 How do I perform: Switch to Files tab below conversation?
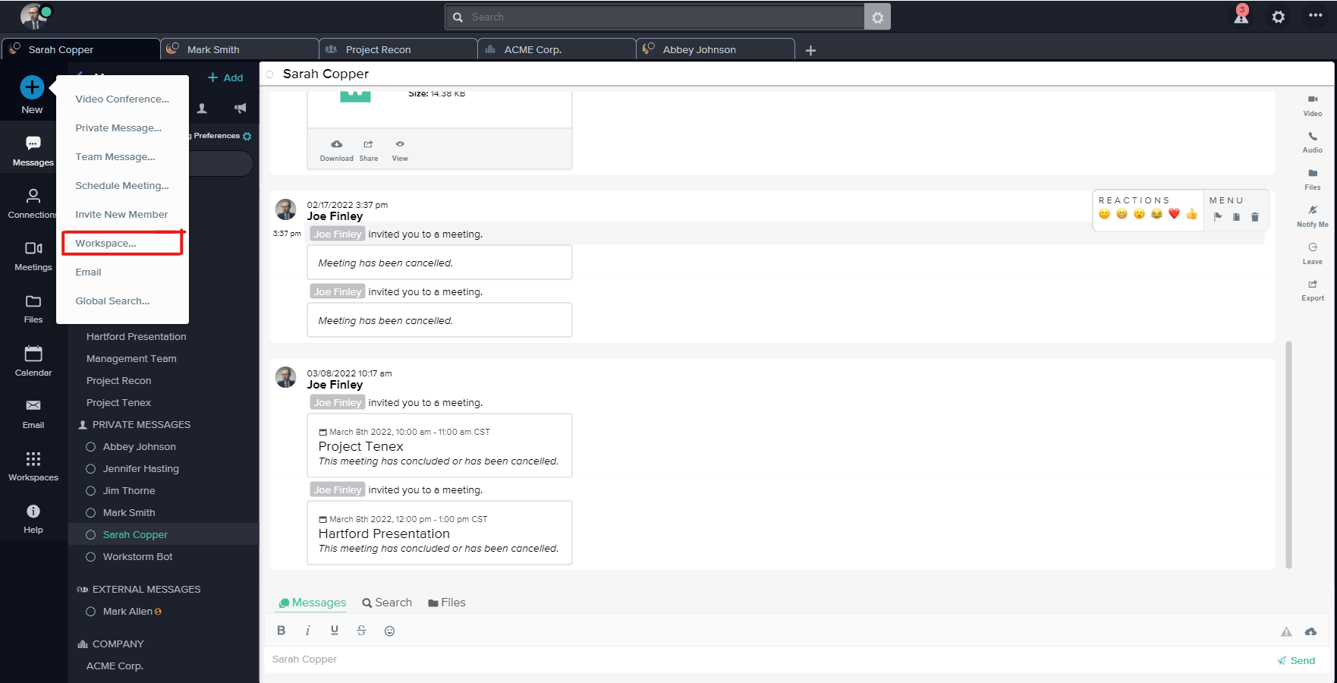coord(447,603)
